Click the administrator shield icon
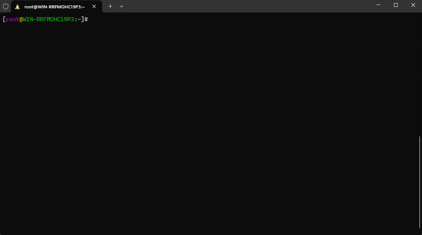The width and height of the screenshot is (422, 235). point(6,6)
